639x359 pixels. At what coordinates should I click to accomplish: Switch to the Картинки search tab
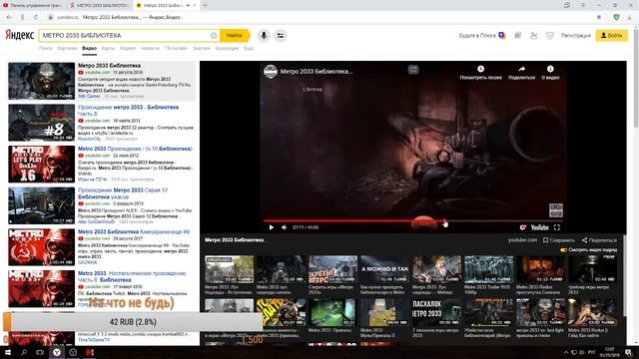(x=67, y=48)
